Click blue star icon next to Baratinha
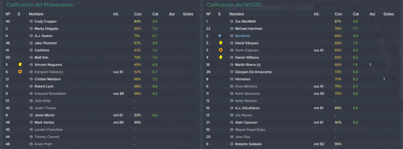Screen dimensions: 403x149 tap(220, 36)
